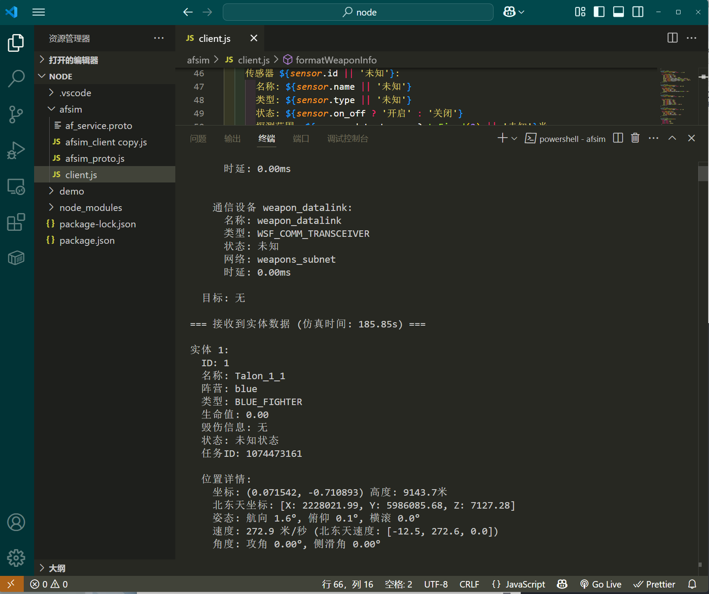Open the Extensions view

16,222
